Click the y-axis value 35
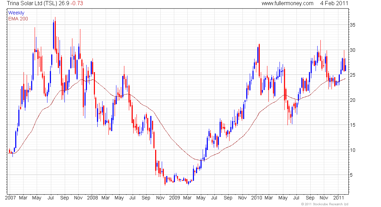 coord(352,25)
